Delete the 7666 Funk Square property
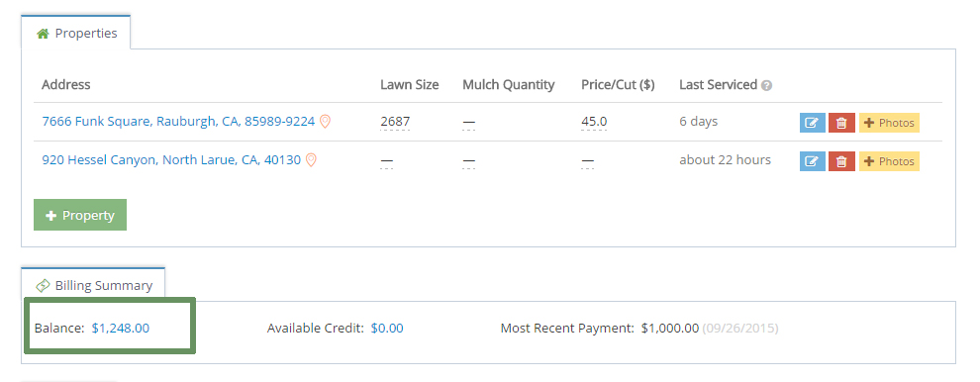This screenshot has height=382, width=980. tap(841, 123)
